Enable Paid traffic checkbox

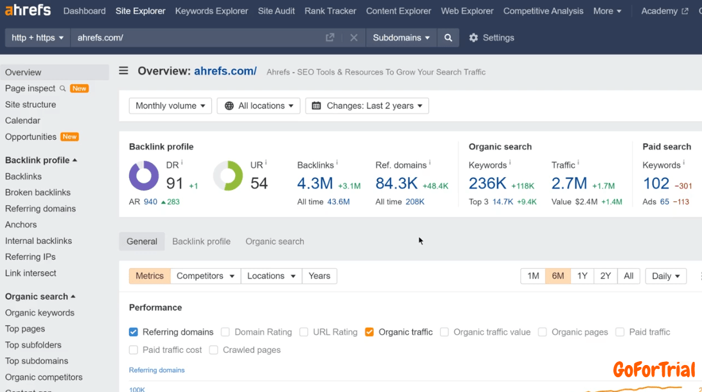pyautogui.click(x=620, y=332)
